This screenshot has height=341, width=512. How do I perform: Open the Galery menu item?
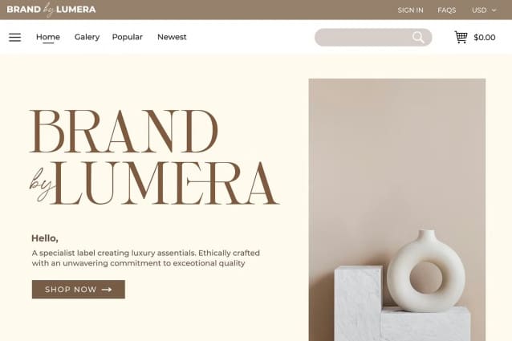pos(87,37)
